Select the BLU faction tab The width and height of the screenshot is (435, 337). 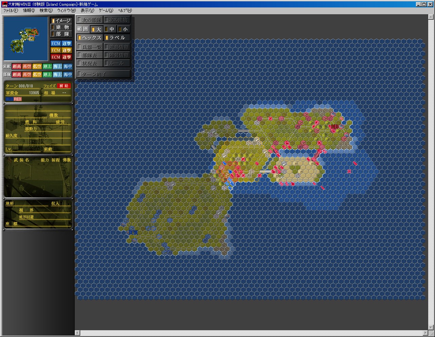9,99
